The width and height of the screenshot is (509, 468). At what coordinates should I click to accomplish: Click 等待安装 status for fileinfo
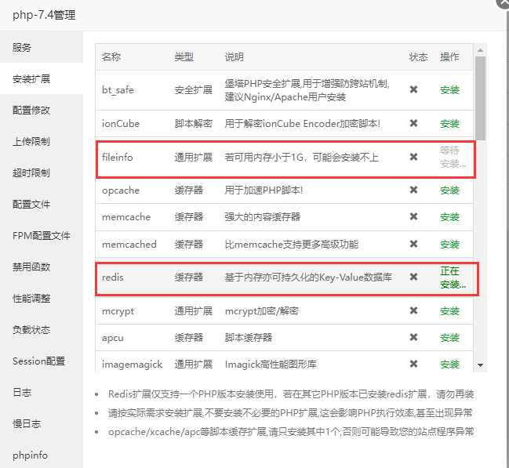coord(453,157)
